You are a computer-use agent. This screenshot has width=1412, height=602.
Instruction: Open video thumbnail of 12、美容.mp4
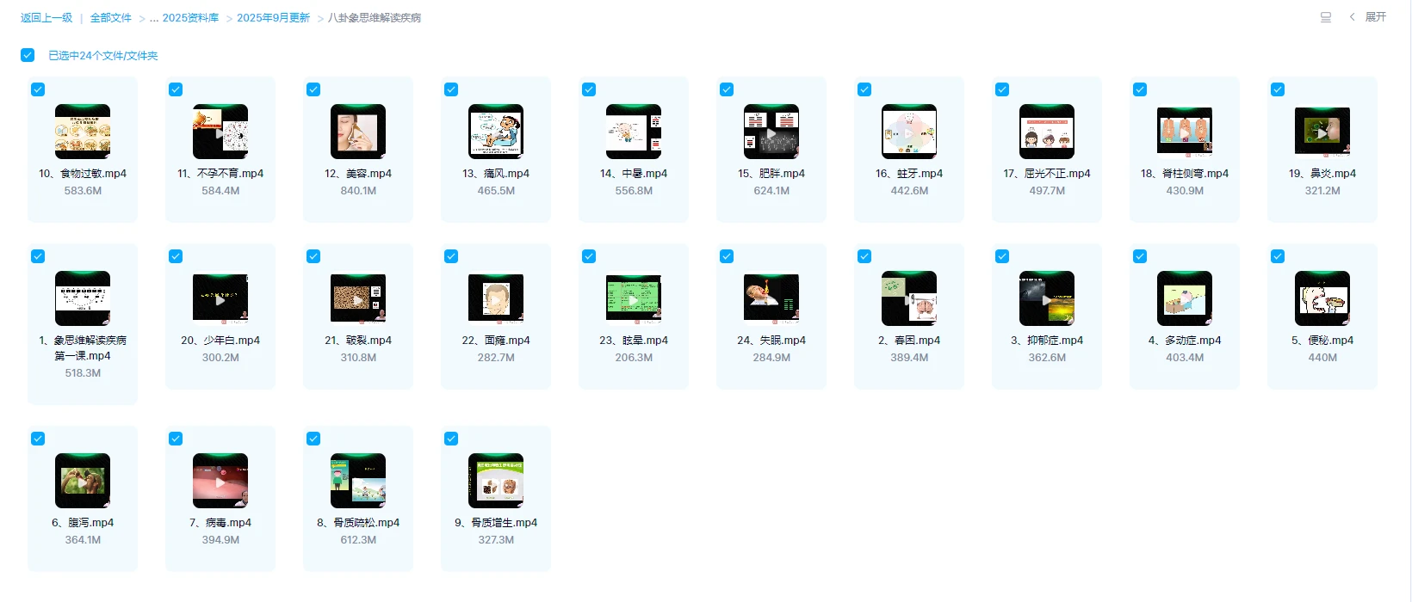358,132
